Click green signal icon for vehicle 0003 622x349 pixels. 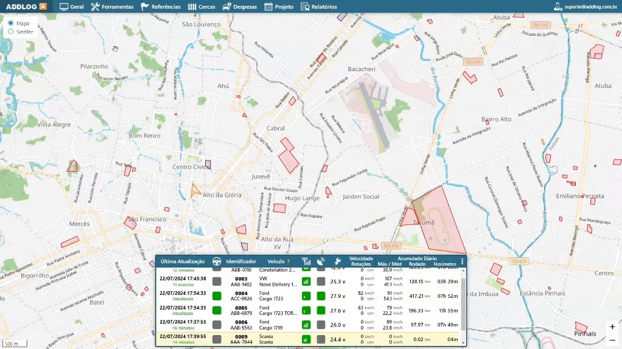tap(306, 282)
